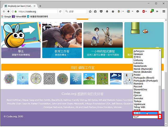Screen dimensions: 168x127
Task: Open the downloads arrow icon
Action: (x=107, y=11)
